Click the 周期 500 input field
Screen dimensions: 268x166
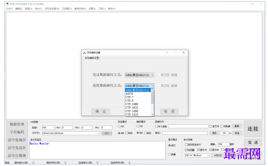(x=224, y=144)
